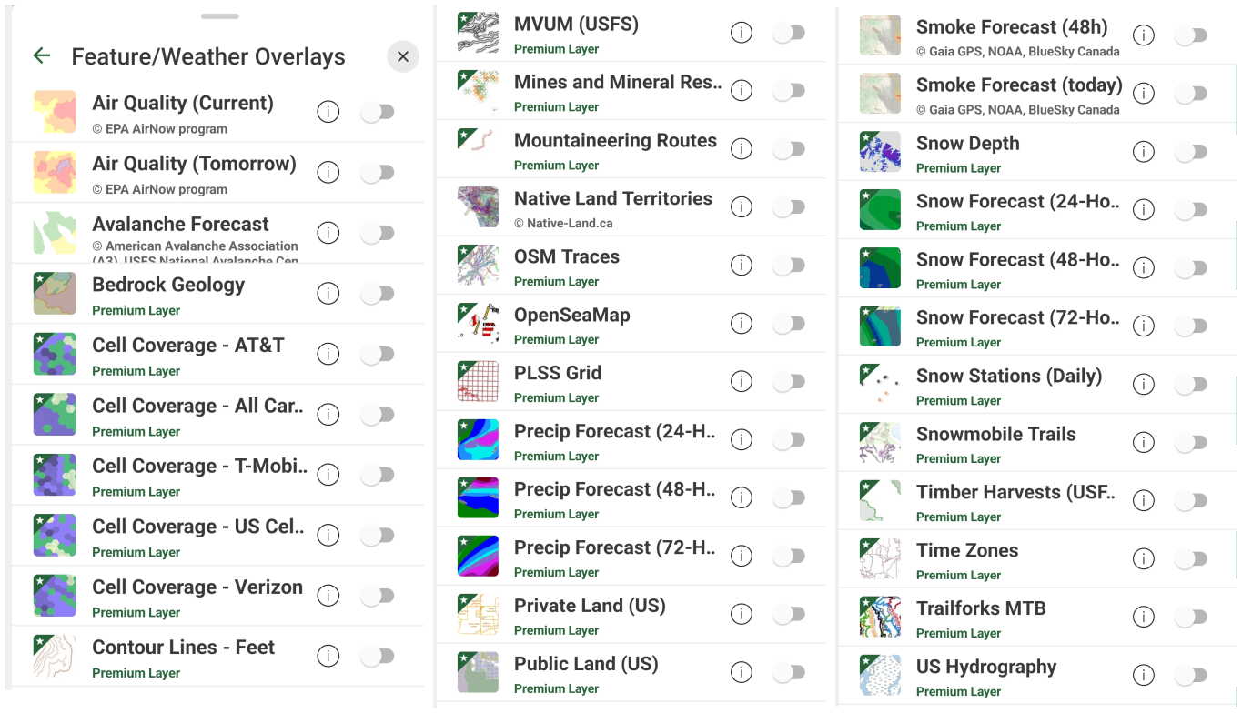1242x713 pixels.
Task: Enable Cell Coverage - T-Mobile switch
Action: (x=377, y=475)
